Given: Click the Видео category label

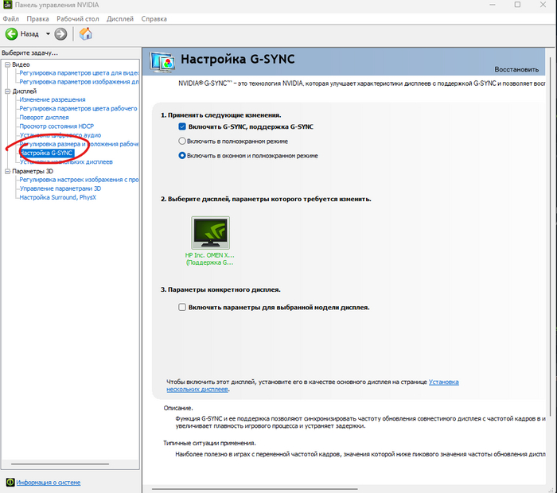Looking at the screenshot, I should pos(21,64).
